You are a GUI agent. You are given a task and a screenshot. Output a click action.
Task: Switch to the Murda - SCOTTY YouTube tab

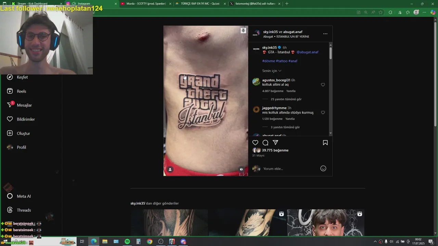pos(146,4)
